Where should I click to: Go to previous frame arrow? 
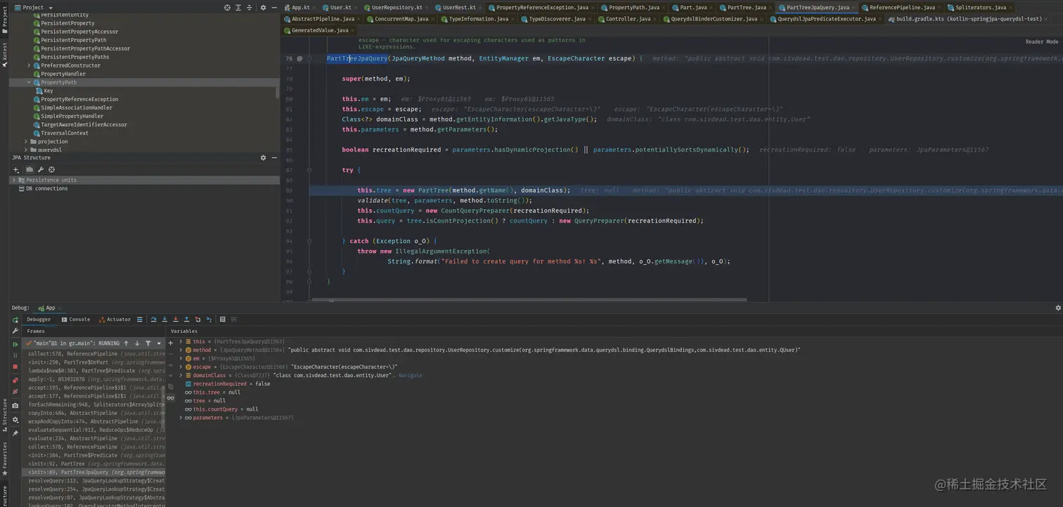tap(127, 343)
